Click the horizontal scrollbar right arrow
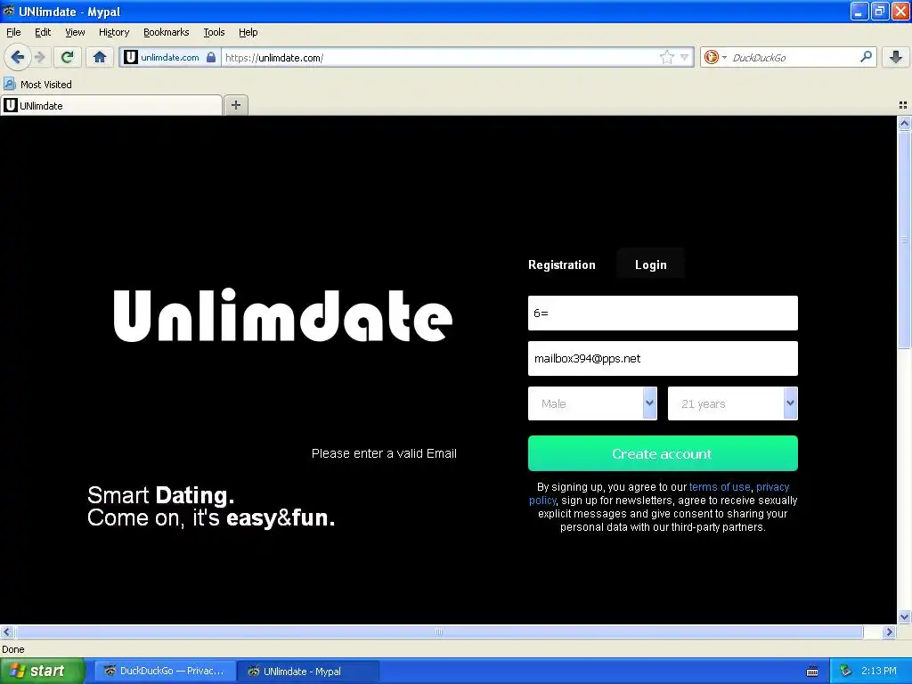This screenshot has height=684, width=912. pos(889,631)
